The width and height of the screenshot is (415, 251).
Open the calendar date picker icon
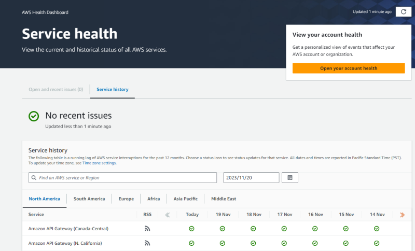tap(289, 178)
